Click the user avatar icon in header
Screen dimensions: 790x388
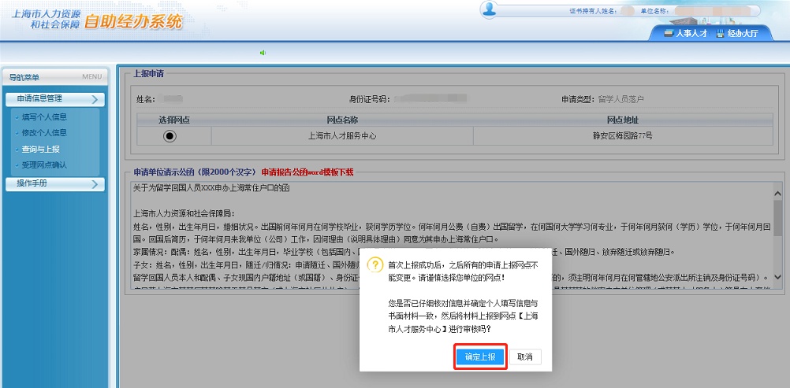(490, 10)
